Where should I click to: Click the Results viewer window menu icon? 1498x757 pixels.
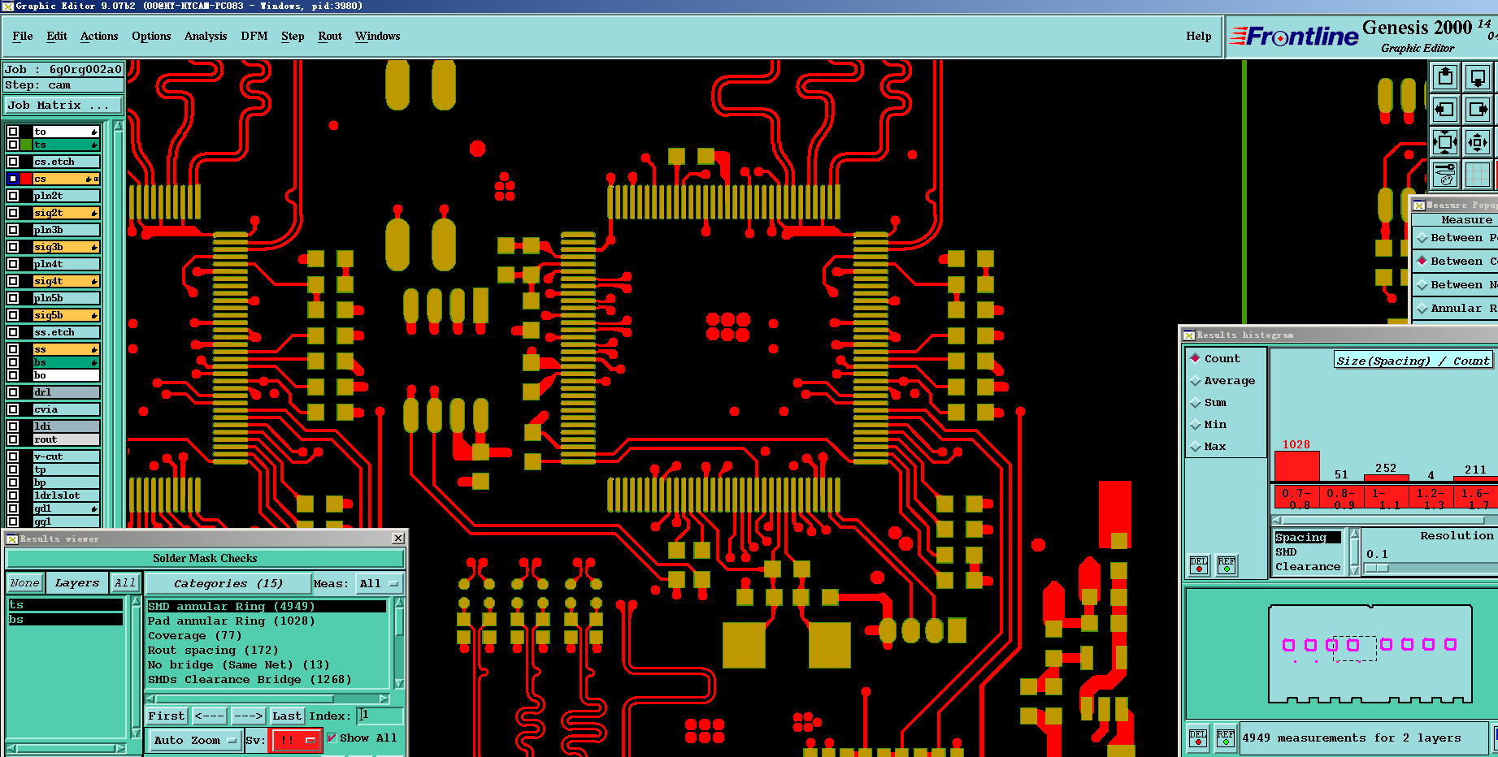(12, 539)
